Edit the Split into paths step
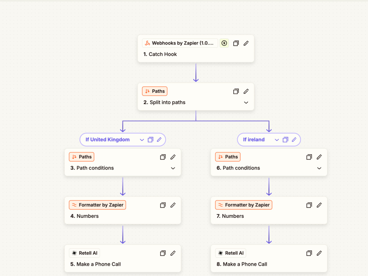The image size is (368, 276). (246, 91)
